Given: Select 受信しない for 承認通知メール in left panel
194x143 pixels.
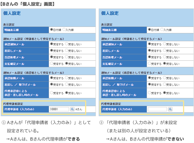Looking at the screenshot, I should [66, 44].
